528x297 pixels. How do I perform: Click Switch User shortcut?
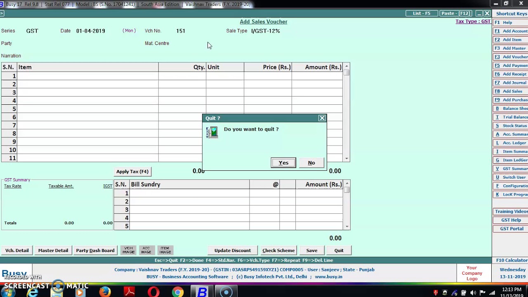click(510, 177)
